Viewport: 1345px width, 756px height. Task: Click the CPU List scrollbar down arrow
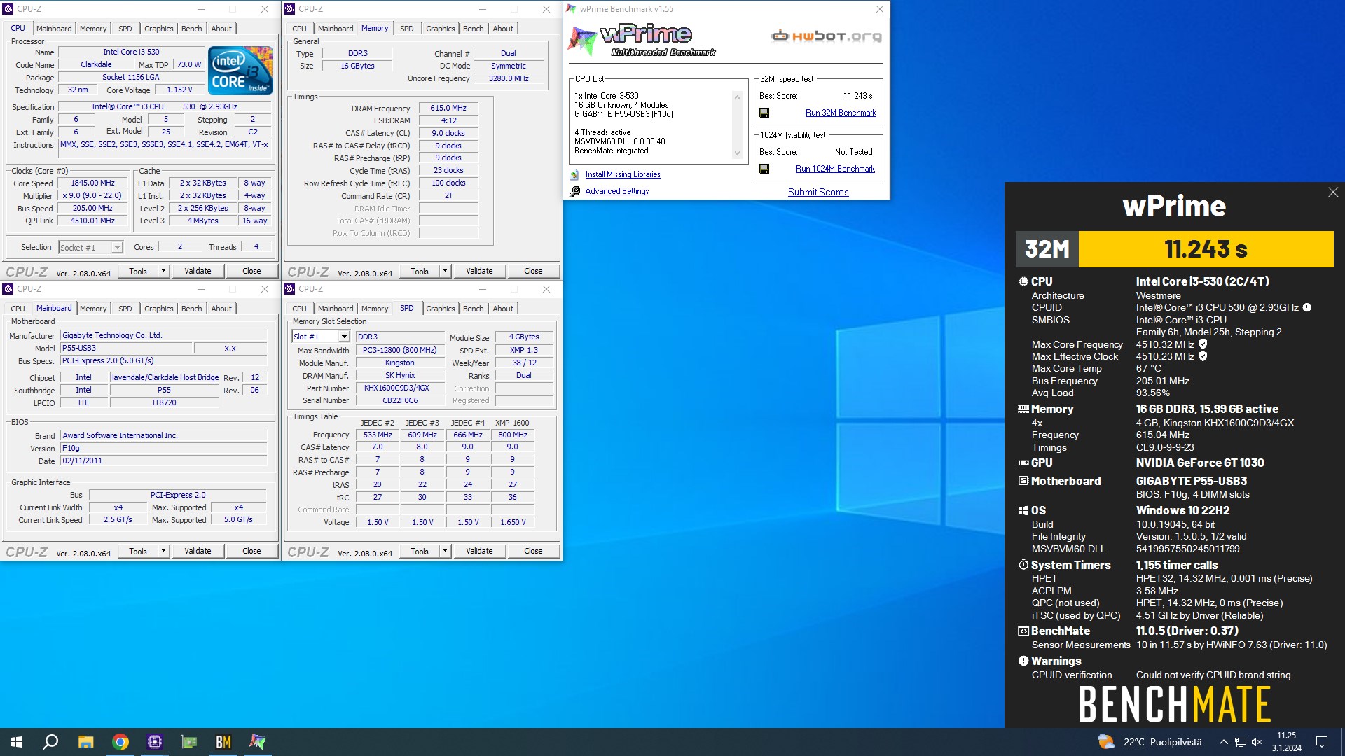pyautogui.click(x=737, y=153)
